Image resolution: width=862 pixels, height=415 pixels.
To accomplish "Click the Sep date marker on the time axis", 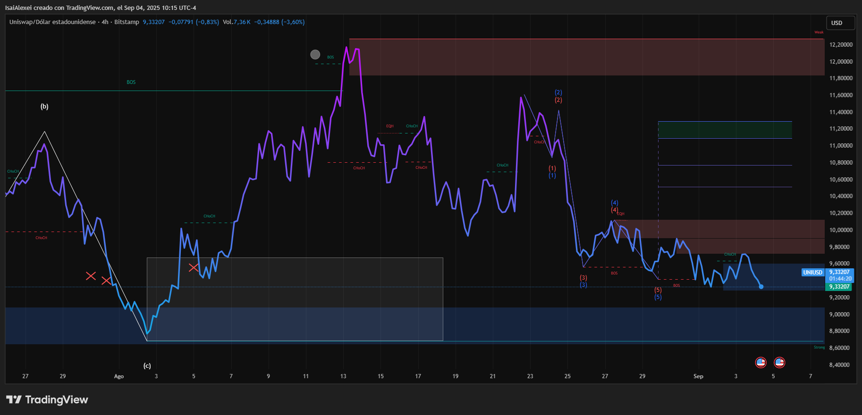I will pos(698,376).
